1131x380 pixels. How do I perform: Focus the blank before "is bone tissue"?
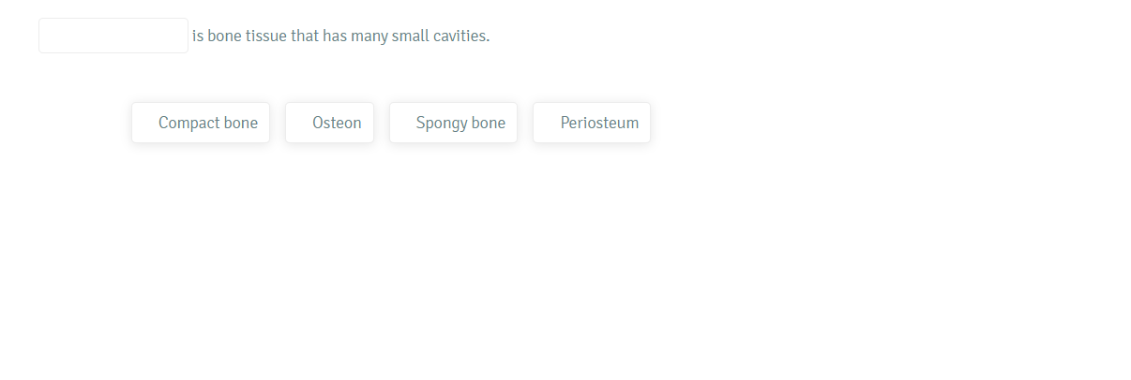pyautogui.click(x=113, y=36)
